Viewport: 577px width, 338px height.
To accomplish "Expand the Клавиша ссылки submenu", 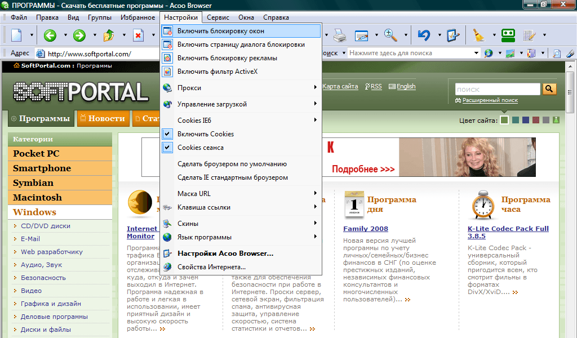I will (x=241, y=207).
